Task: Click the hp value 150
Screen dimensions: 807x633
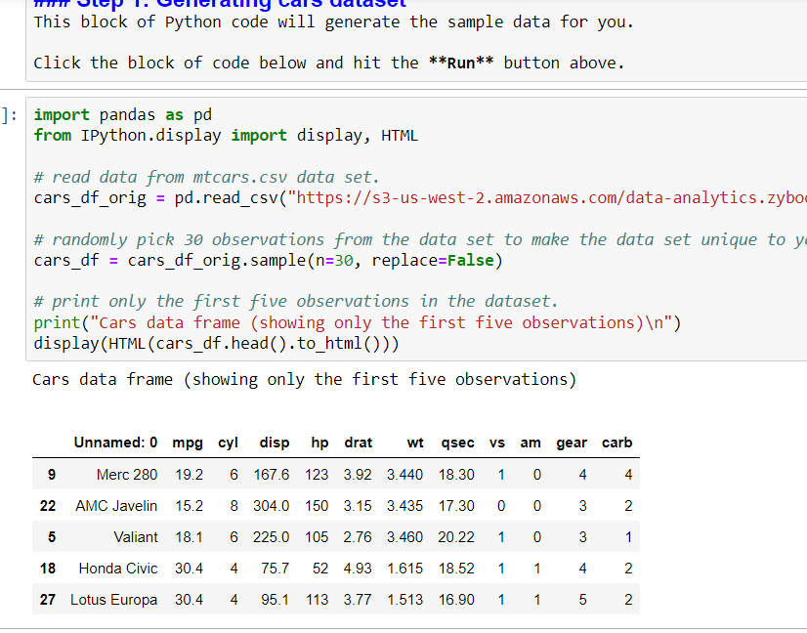Action: pyautogui.click(x=317, y=506)
